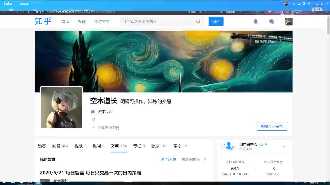Screen dimensions: 330x185
Task: Switch to the 提问 9 tab
Action: click(98, 146)
